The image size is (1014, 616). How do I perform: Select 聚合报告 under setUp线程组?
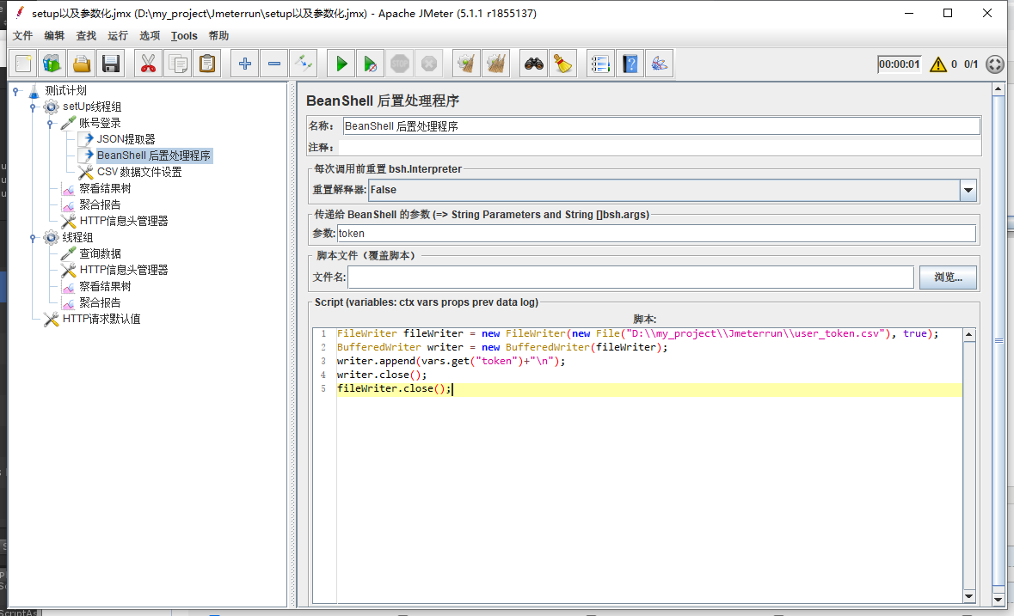click(100, 204)
